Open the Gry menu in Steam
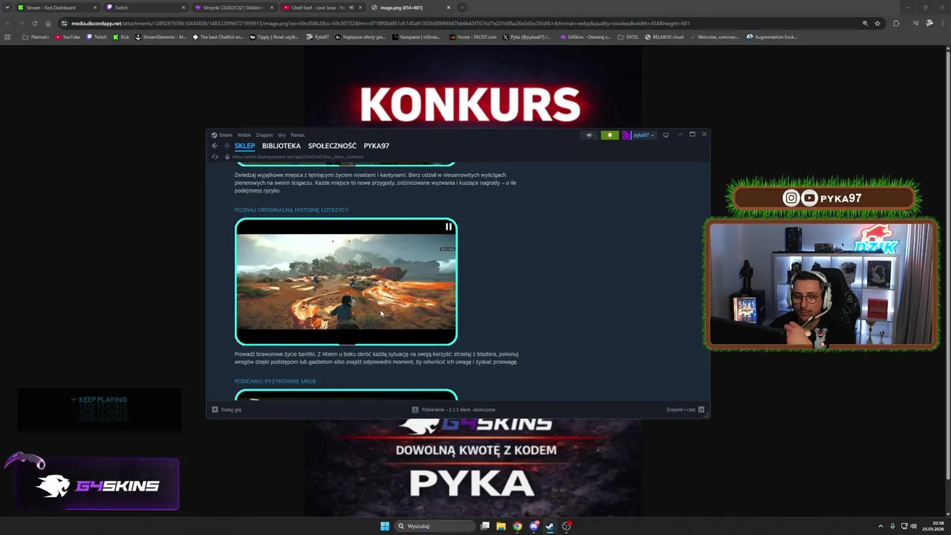This screenshot has width=951, height=535. (x=282, y=135)
